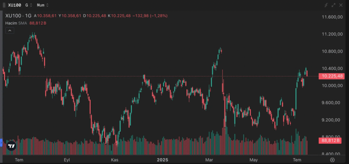Image resolution: width=349 pixels, height=164 pixels.
Task: Open chart settings gear icon
Action: pos(333,160)
